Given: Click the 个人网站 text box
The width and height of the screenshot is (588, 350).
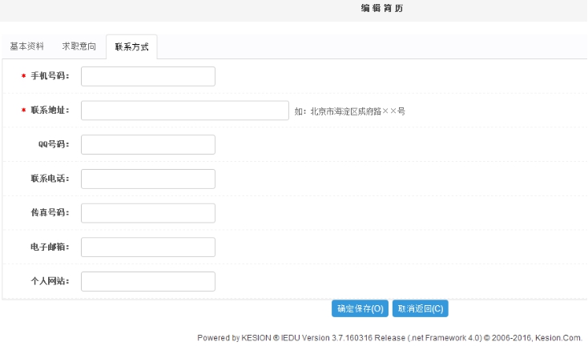Looking at the screenshot, I should coord(148,281).
